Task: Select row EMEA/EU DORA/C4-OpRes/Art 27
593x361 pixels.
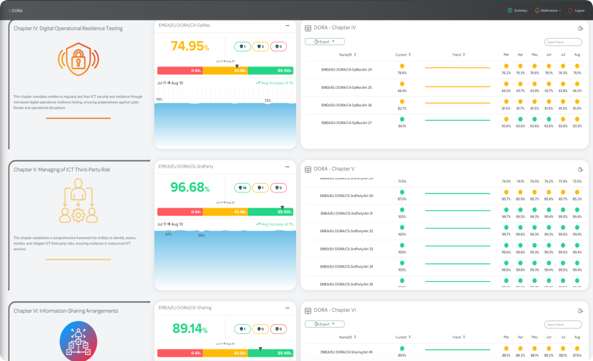Action: [x=444, y=123]
